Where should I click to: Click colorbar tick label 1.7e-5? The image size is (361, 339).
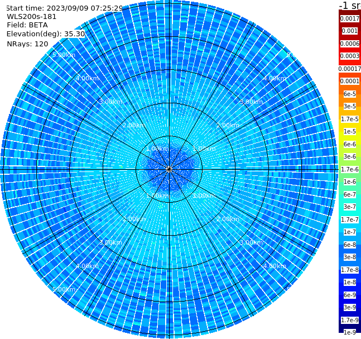point(350,119)
